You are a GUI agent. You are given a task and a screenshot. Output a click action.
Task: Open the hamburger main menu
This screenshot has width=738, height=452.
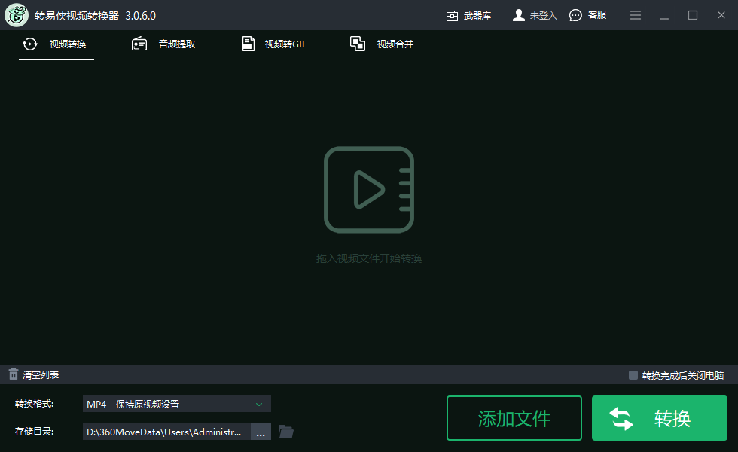(636, 16)
